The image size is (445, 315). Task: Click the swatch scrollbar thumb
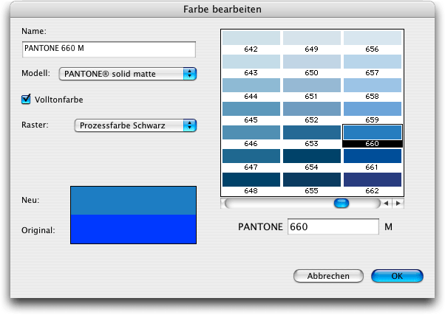pos(342,203)
